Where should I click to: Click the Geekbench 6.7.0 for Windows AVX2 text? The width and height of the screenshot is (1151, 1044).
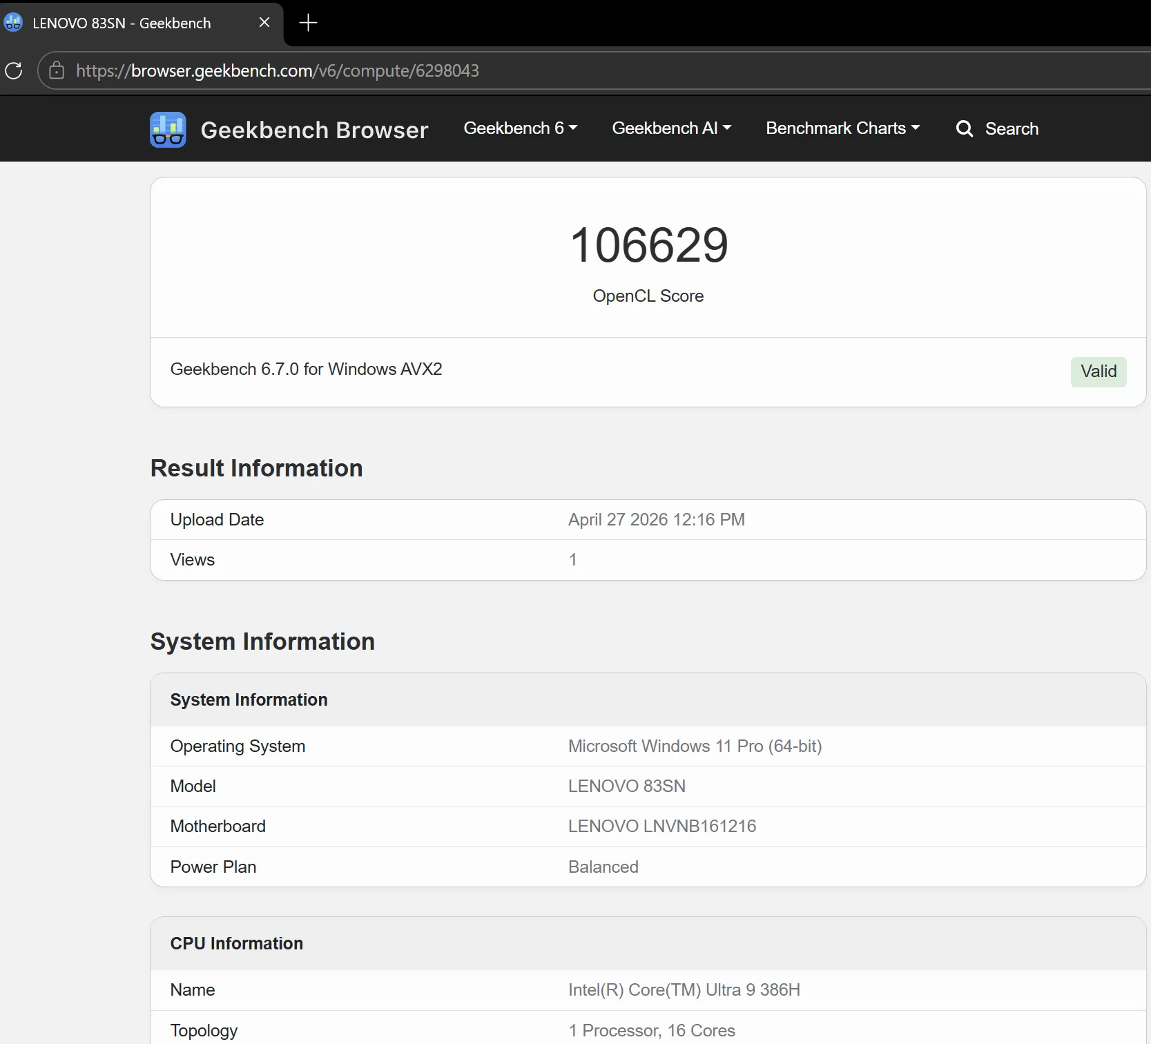[x=307, y=369]
